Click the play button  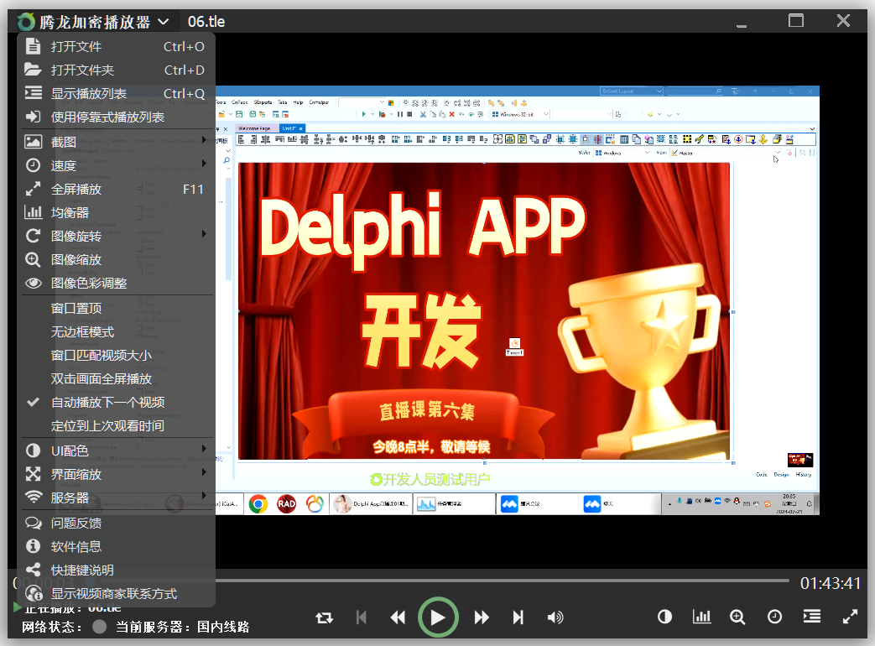click(438, 617)
